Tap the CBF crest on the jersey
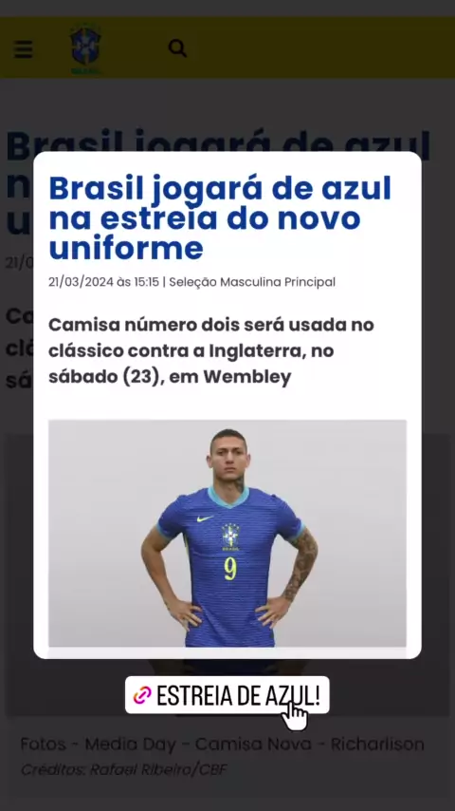Screen dimensions: 455x811 point(230,537)
